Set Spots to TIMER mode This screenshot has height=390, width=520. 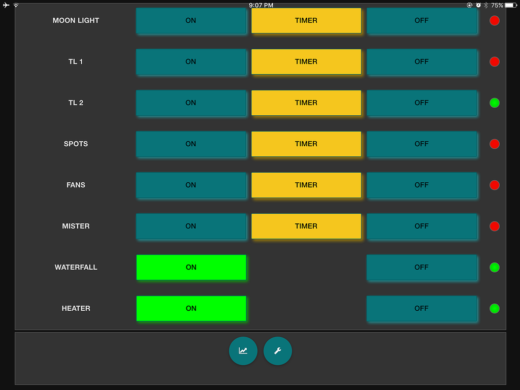tap(306, 144)
